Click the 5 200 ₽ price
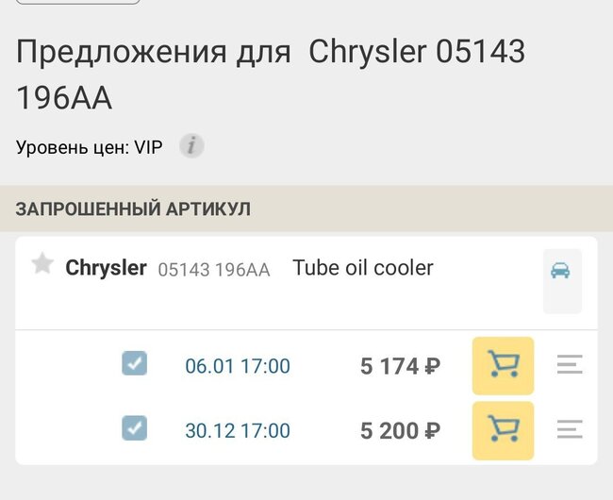The width and height of the screenshot is (613, 500). [400, 431]
